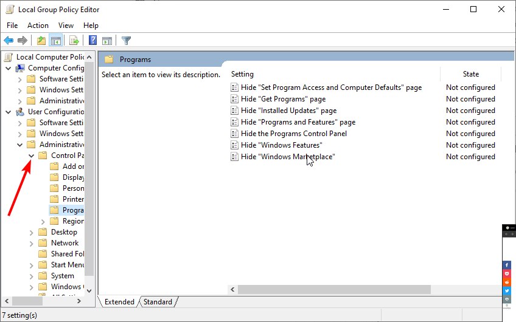Click the Programs folder icon in header
Viewport: 516px width, 322px height.
coord(109,60)
